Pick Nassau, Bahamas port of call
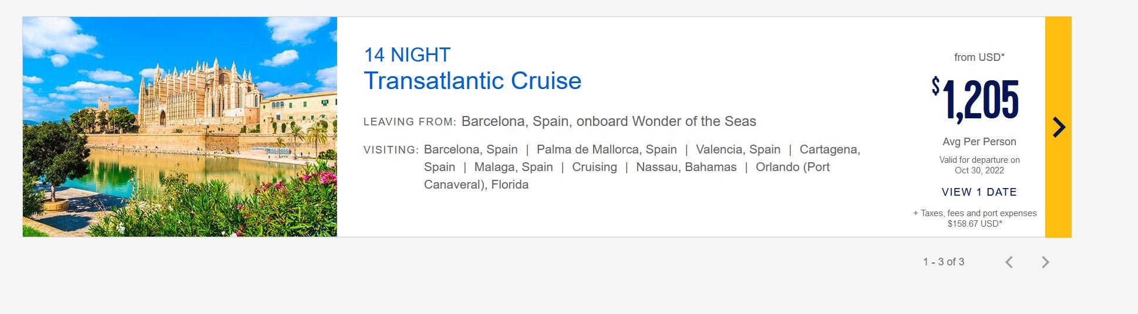Screen dimensions: 1138x314 [686, 167]
